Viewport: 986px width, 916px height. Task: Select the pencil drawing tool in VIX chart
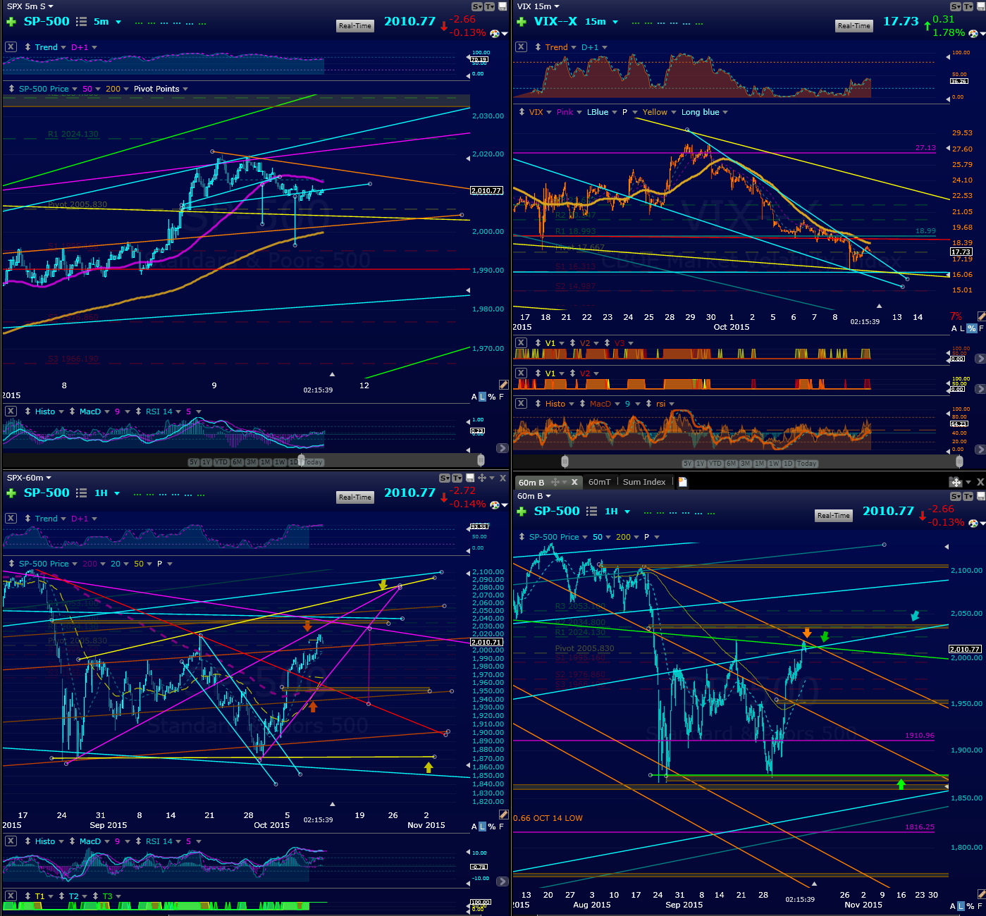point(981,316)
